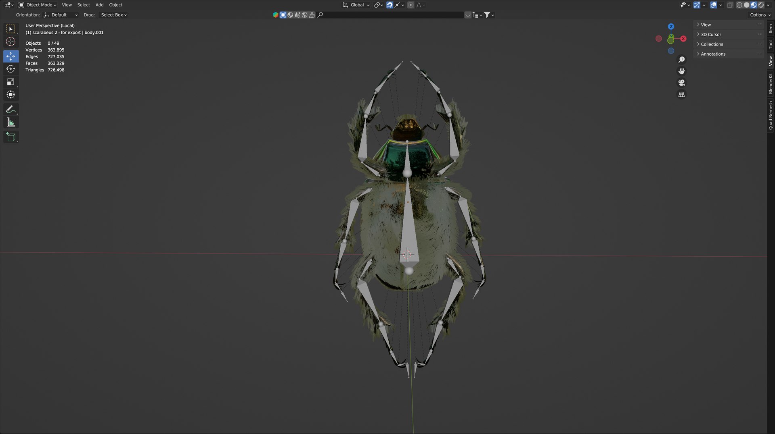The height and width of the screenshot is (434, 775).
Task: Choose the Rotate tool
Action: [11, 69]
